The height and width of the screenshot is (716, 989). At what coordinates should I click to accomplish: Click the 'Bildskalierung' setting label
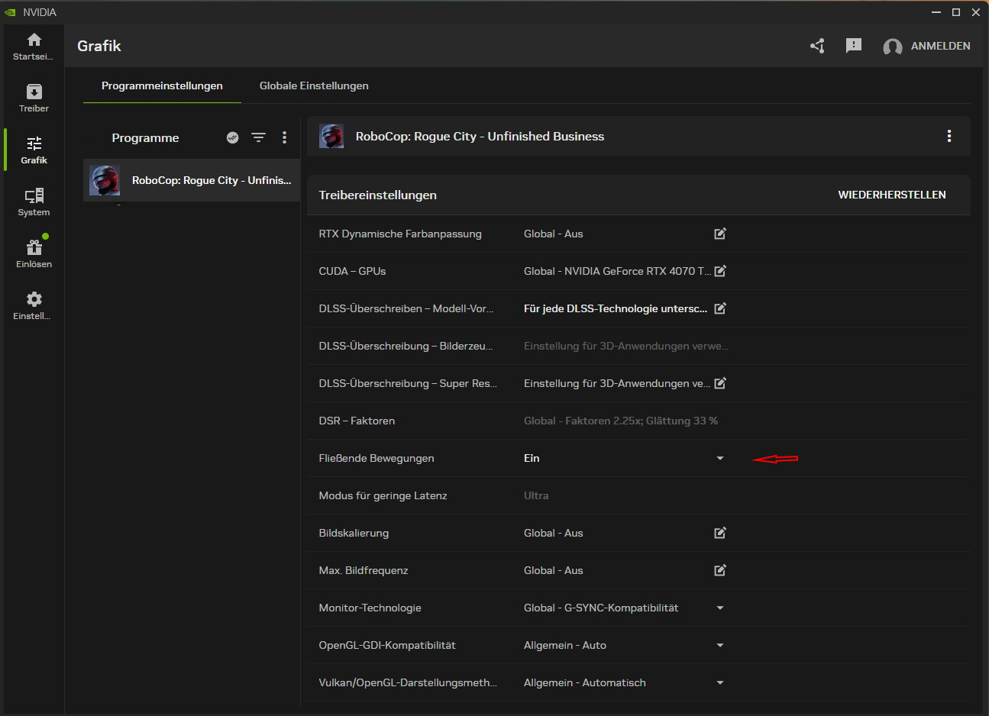click(x=354, y=533)
